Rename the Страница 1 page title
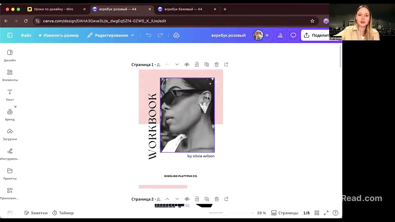Screen dimensions: 395x222 click(146, 65)
